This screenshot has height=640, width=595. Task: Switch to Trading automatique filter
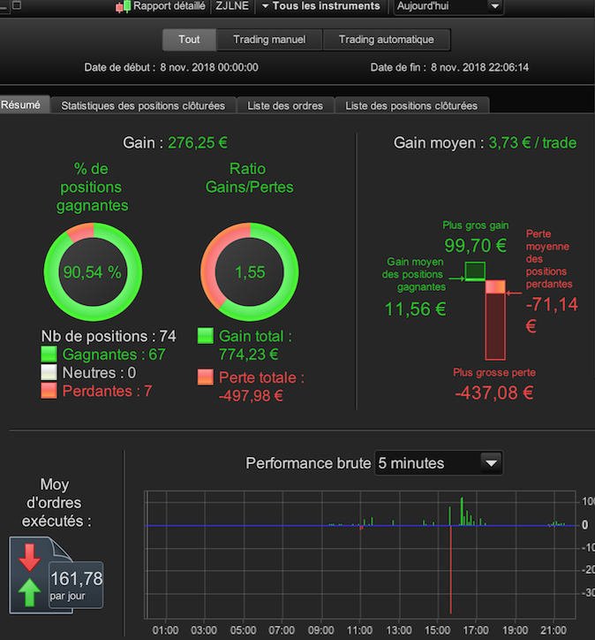point(387,40)
